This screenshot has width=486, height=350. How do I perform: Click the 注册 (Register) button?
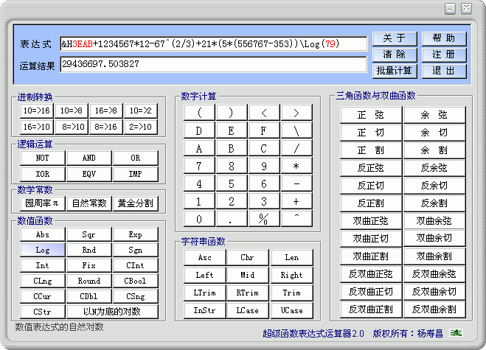pyautogui.click(x=444, y=55)
